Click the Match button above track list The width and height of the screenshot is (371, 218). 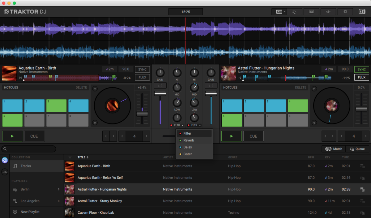(x=334, y=149)
